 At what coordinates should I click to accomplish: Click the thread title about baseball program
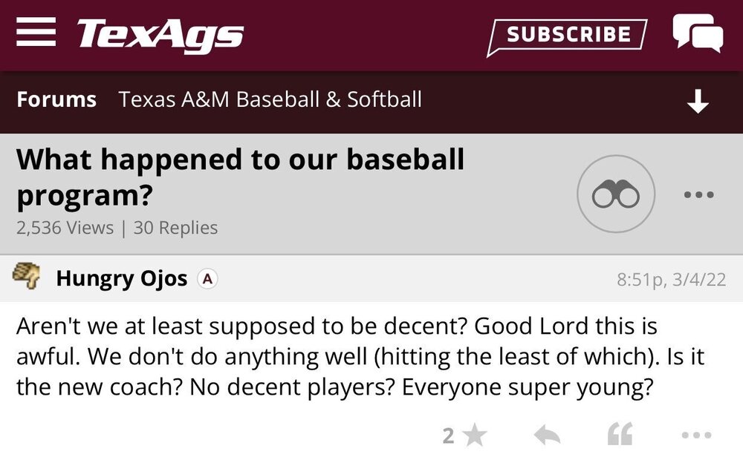240,177
